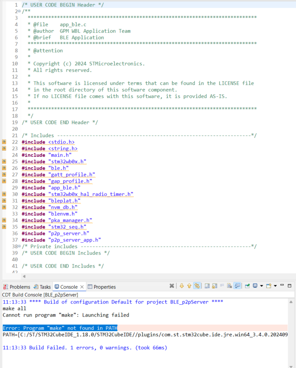Screen dimensions: 296x368
Task: Click the Open Console icon
Action: tap(269, 286)
